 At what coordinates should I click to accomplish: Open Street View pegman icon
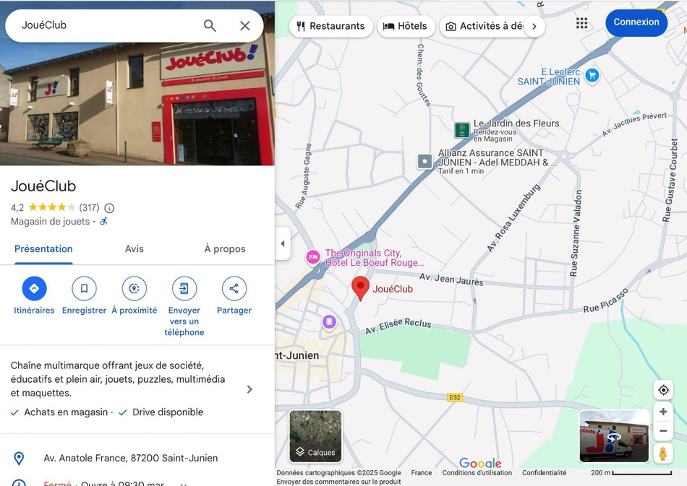[x=663, y=454]
